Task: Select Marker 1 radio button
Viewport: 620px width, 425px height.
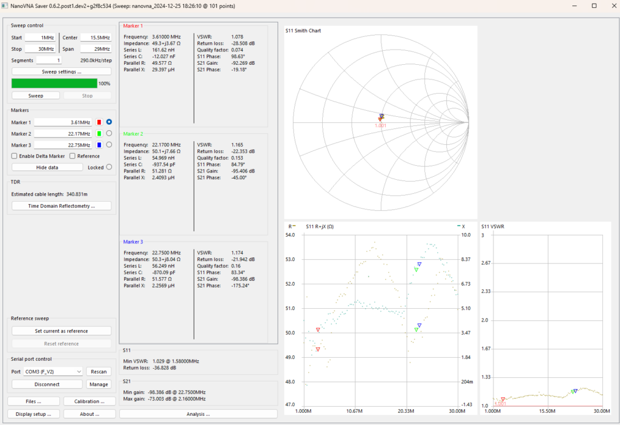Action: 109,122
